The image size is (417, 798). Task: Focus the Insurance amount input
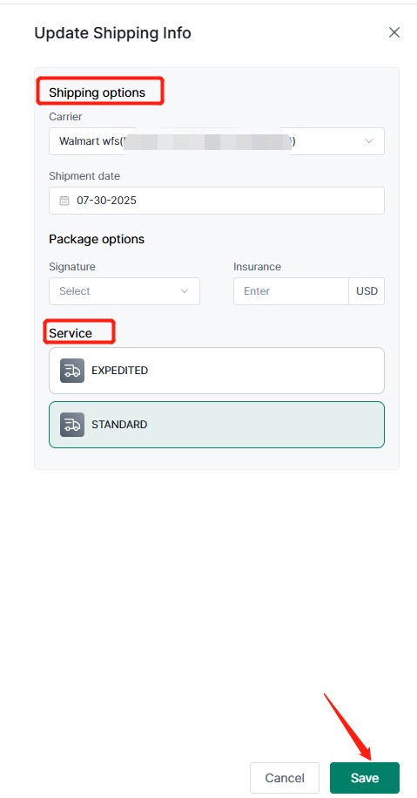click(291, 291)
